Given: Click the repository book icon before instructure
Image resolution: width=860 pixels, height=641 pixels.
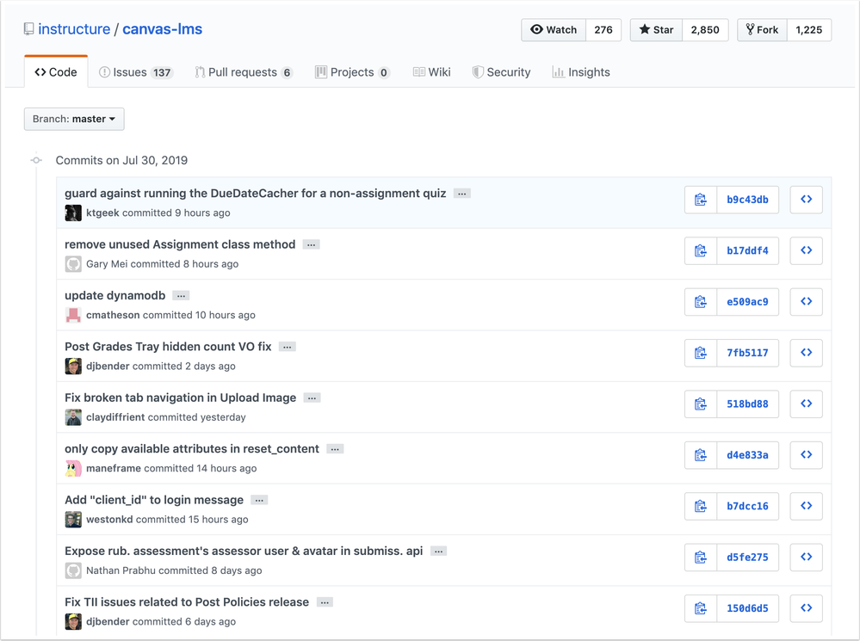Looking at the screenshot, I should (27, 28).
